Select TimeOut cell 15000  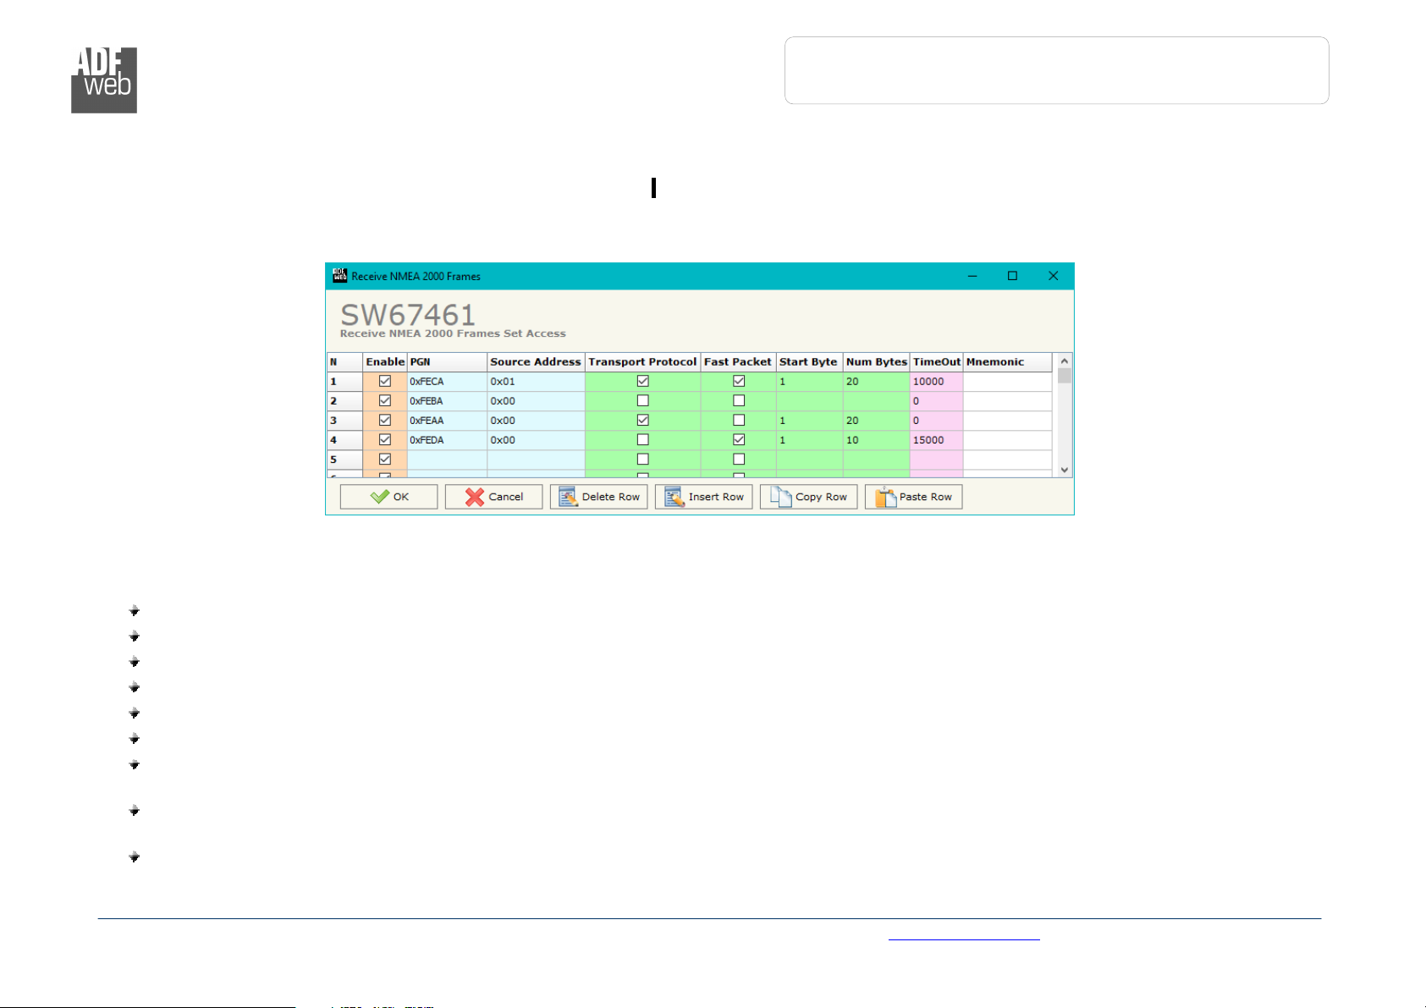(x=936, y=440)
